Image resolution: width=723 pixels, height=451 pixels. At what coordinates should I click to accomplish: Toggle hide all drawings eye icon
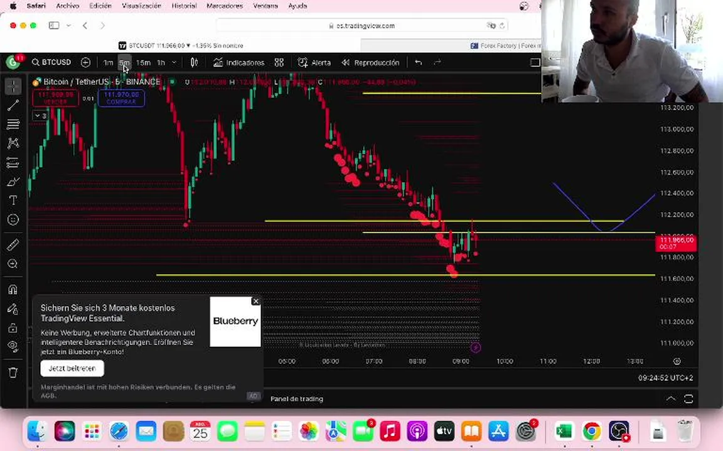coord(13,346)
